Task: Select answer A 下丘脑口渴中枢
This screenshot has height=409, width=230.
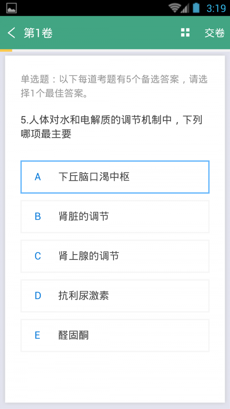Action: 115,177
